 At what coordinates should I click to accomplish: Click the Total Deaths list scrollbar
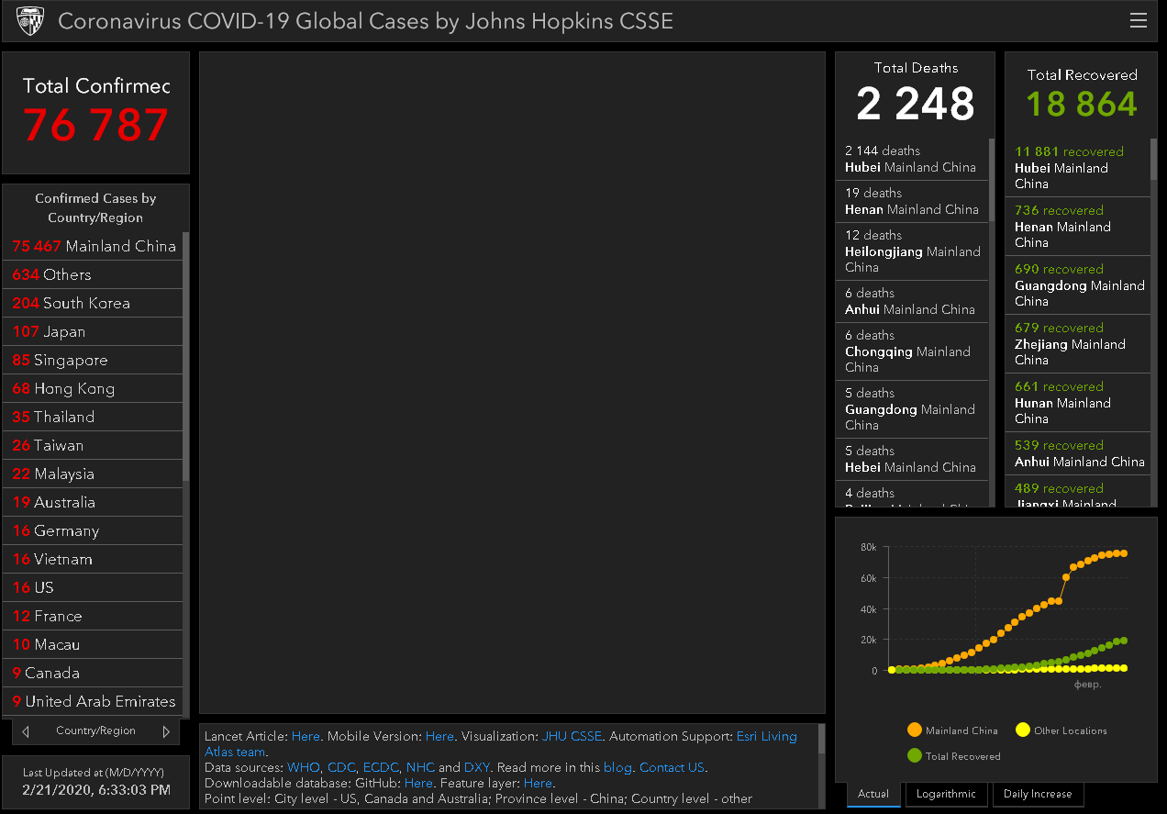(991, 180)
